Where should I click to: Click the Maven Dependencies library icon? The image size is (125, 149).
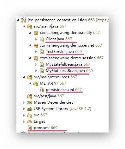30,102
